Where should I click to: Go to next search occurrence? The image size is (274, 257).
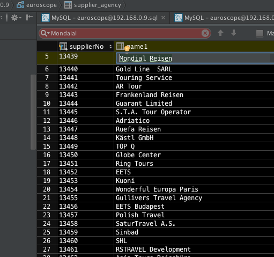(x=234, y=33)
